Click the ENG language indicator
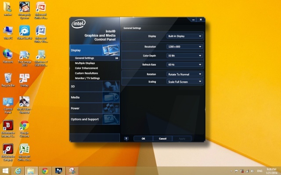The image size is (281, 175). [259, 171]
